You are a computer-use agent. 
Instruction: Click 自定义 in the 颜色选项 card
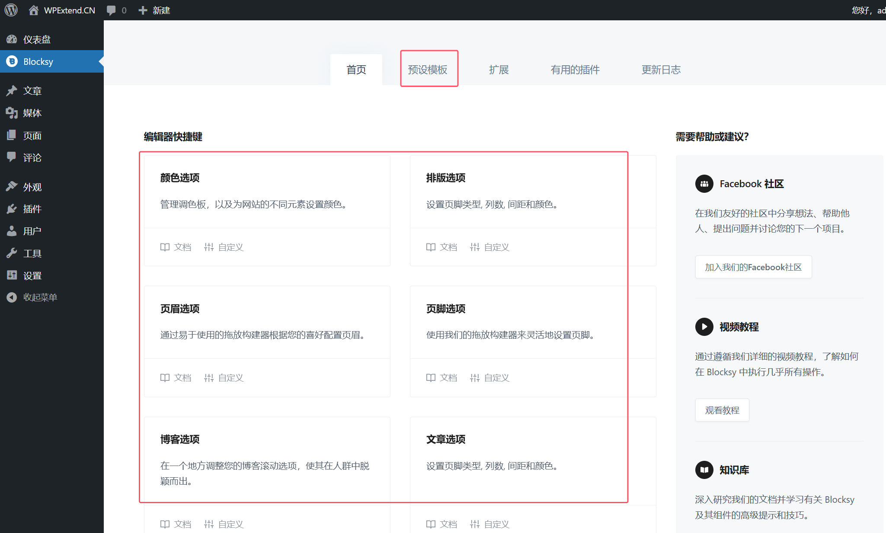(224, 247)
